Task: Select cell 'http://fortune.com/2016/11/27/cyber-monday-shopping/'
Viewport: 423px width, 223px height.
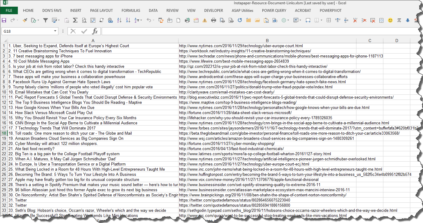Action: [x=267, y=144]
